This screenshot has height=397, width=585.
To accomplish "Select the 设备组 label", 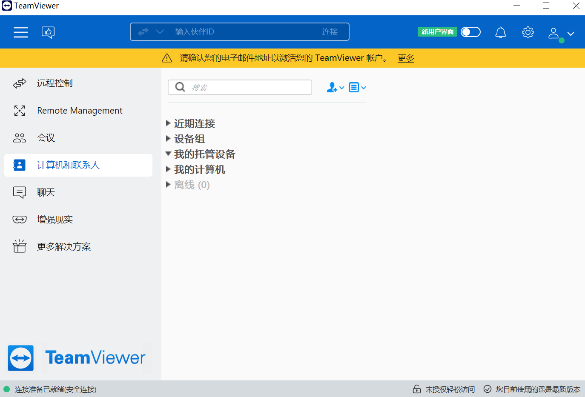I will coord(189,139).
